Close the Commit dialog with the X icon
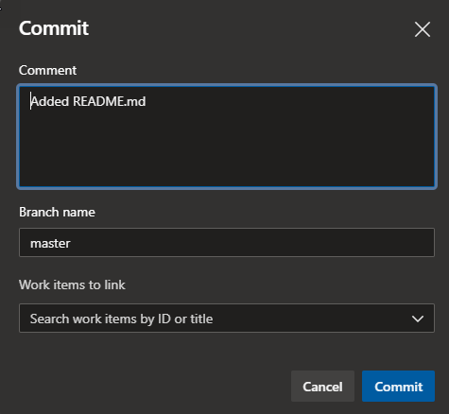The width and height of the screenshot is (449, 414). 423,29
